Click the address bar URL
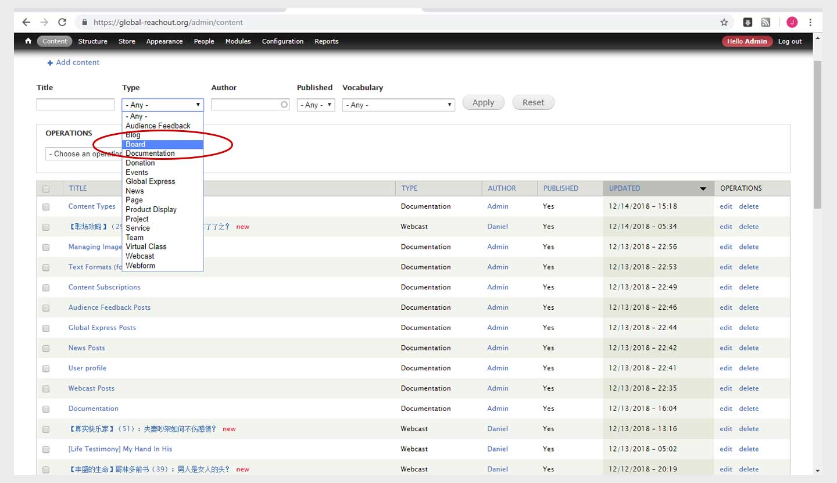The height and width of the screenshot is (483, 837). [168, 23]
